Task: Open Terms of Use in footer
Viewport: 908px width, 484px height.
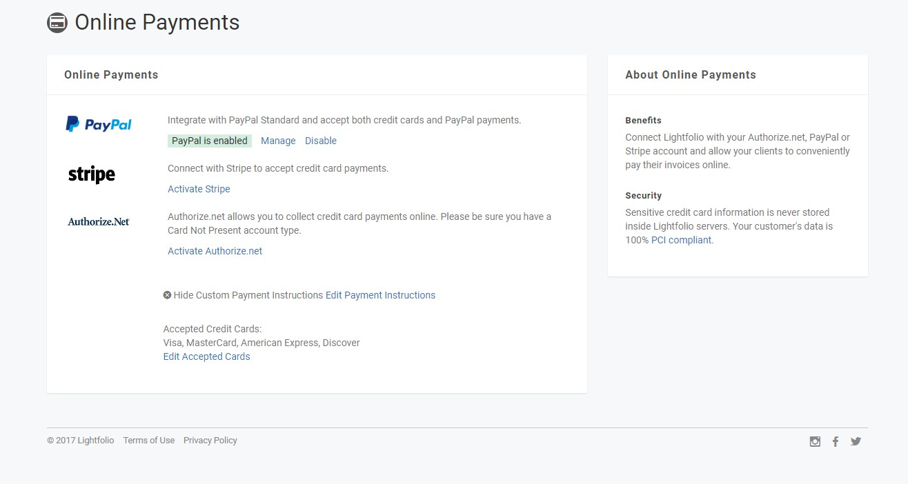Action: coord(149,441)
